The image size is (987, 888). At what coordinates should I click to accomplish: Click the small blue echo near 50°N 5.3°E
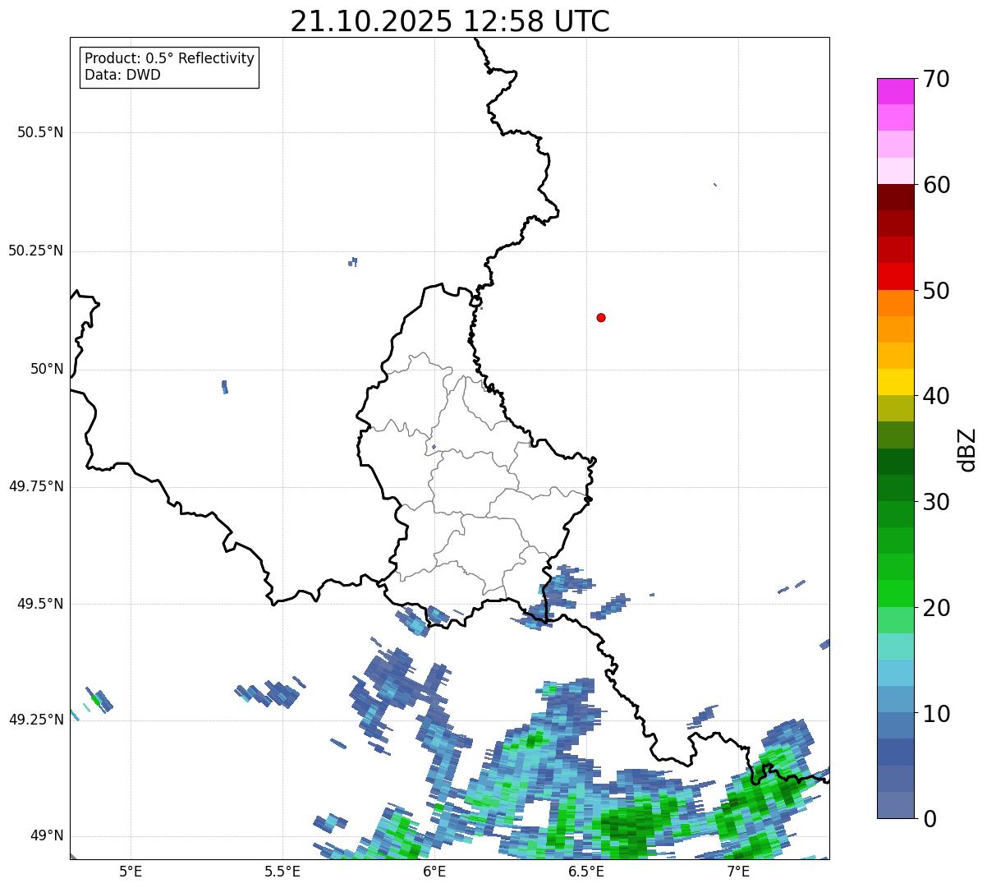pos(225,387)
